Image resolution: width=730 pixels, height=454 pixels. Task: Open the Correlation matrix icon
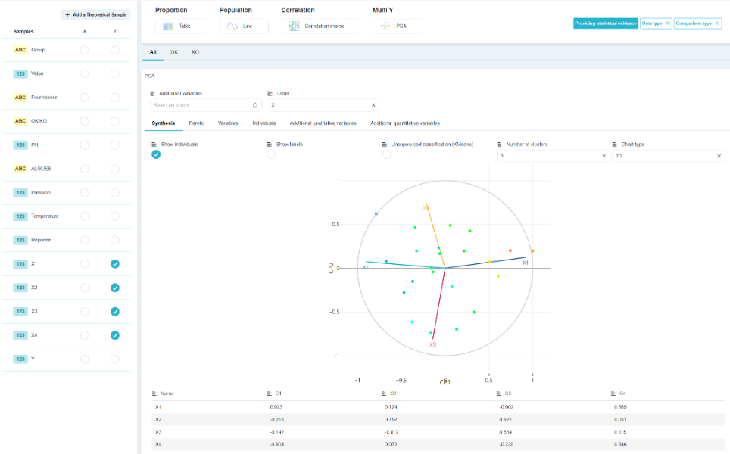click(x=294, y=26)
